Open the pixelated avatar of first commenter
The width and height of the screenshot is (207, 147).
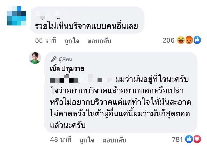(x=17, y=16)
